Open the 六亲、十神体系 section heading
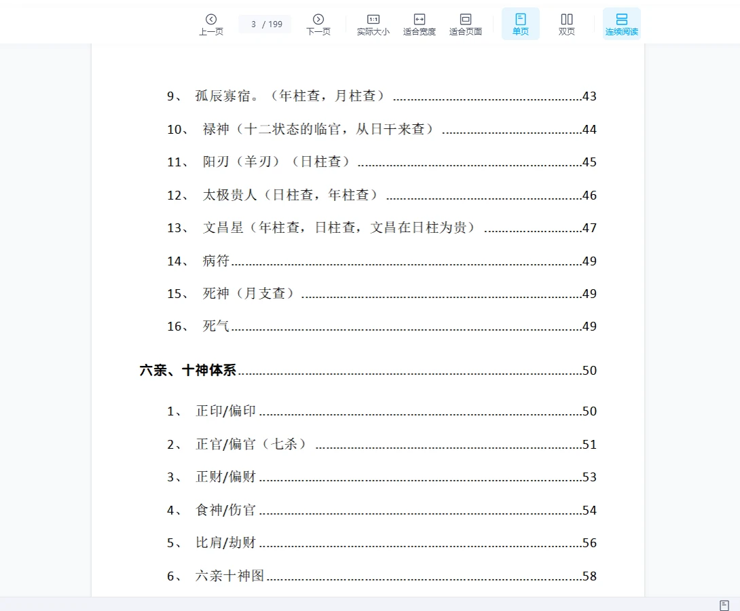The width and height of the screenshot is (740, 611). pyautogui.click(x=187, y=371)
